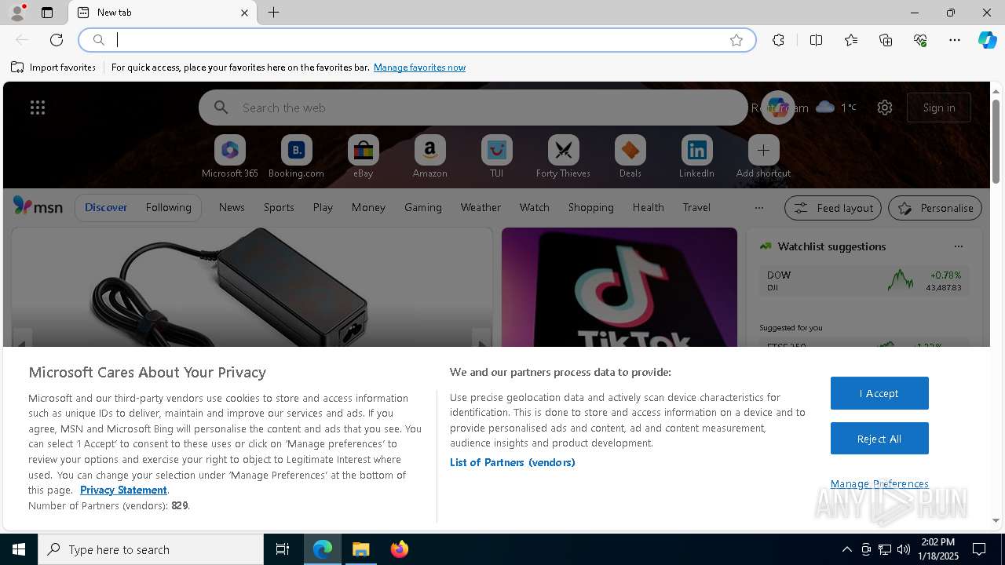Open Microsoft 365 shortcut
Image resolution: width=1005 pixels, height=565 pixels.
[230, 157]
